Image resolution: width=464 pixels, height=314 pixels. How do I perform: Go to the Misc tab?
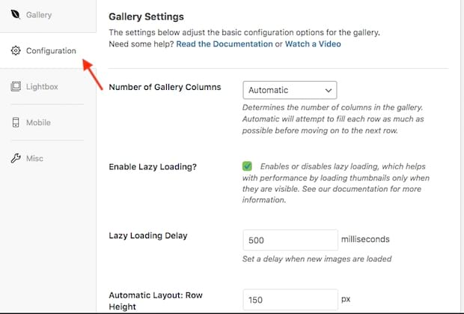click(x=36, y=159)
